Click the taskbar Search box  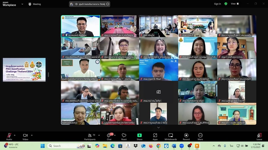(66, 146)
